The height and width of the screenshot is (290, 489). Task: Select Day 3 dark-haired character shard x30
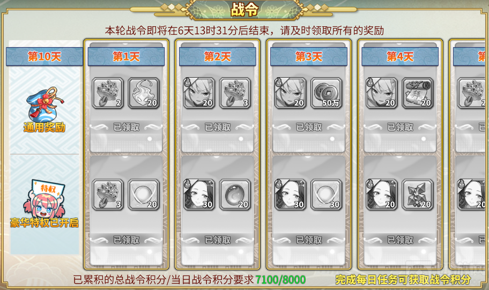coord(291,195)
